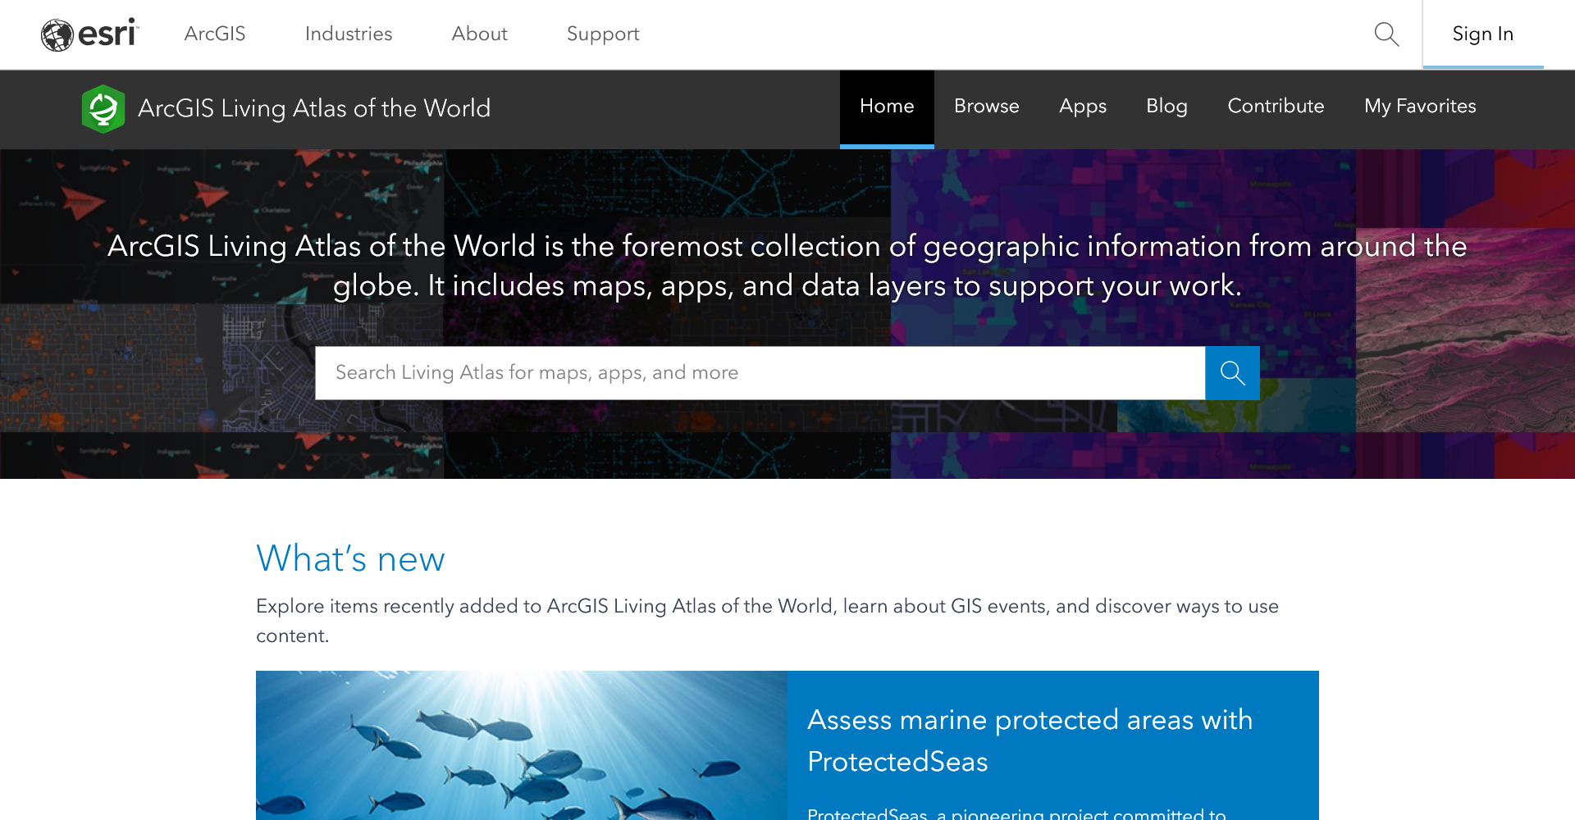Click the What's new heading

click(x=350, y=558)
